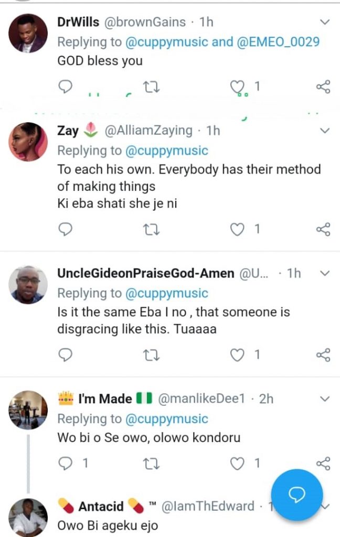Like UncleGideon's Eba tweet
Image resolution: width=340 pixels, height=537 pixels.
click(x=239, y=355)
